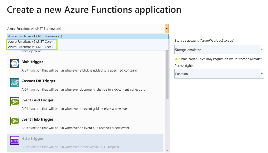
Task: Pick the Event Hub trigger title
Action: point(37,119)
